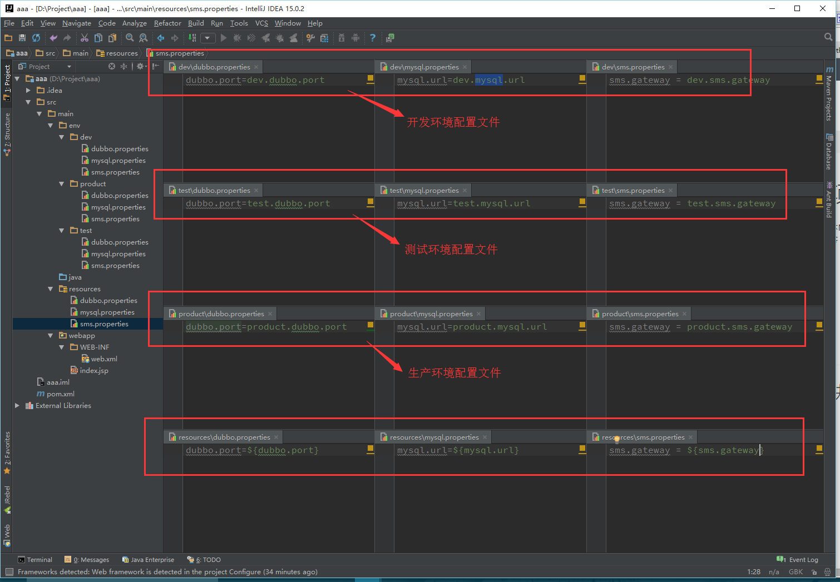Click the Run play icon
Screen dimensions: 840x582
coord(224,38)
